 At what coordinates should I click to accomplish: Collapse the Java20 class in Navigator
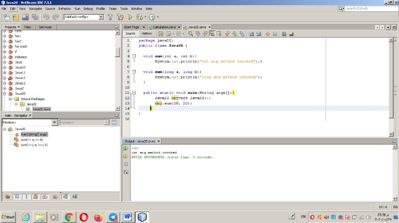[4, 129]
